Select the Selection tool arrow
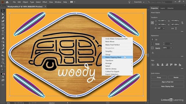Viewport: 186px width, 104px height. 3,11
